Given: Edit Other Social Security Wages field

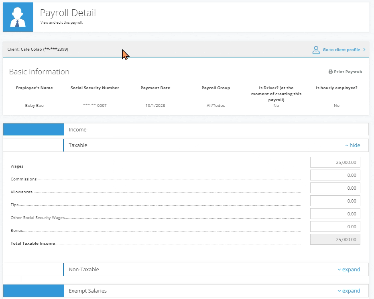Looking at the screenshot, I should click(x=335, y=214).
